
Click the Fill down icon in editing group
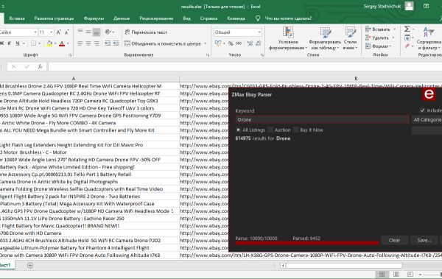pos(407,38)
